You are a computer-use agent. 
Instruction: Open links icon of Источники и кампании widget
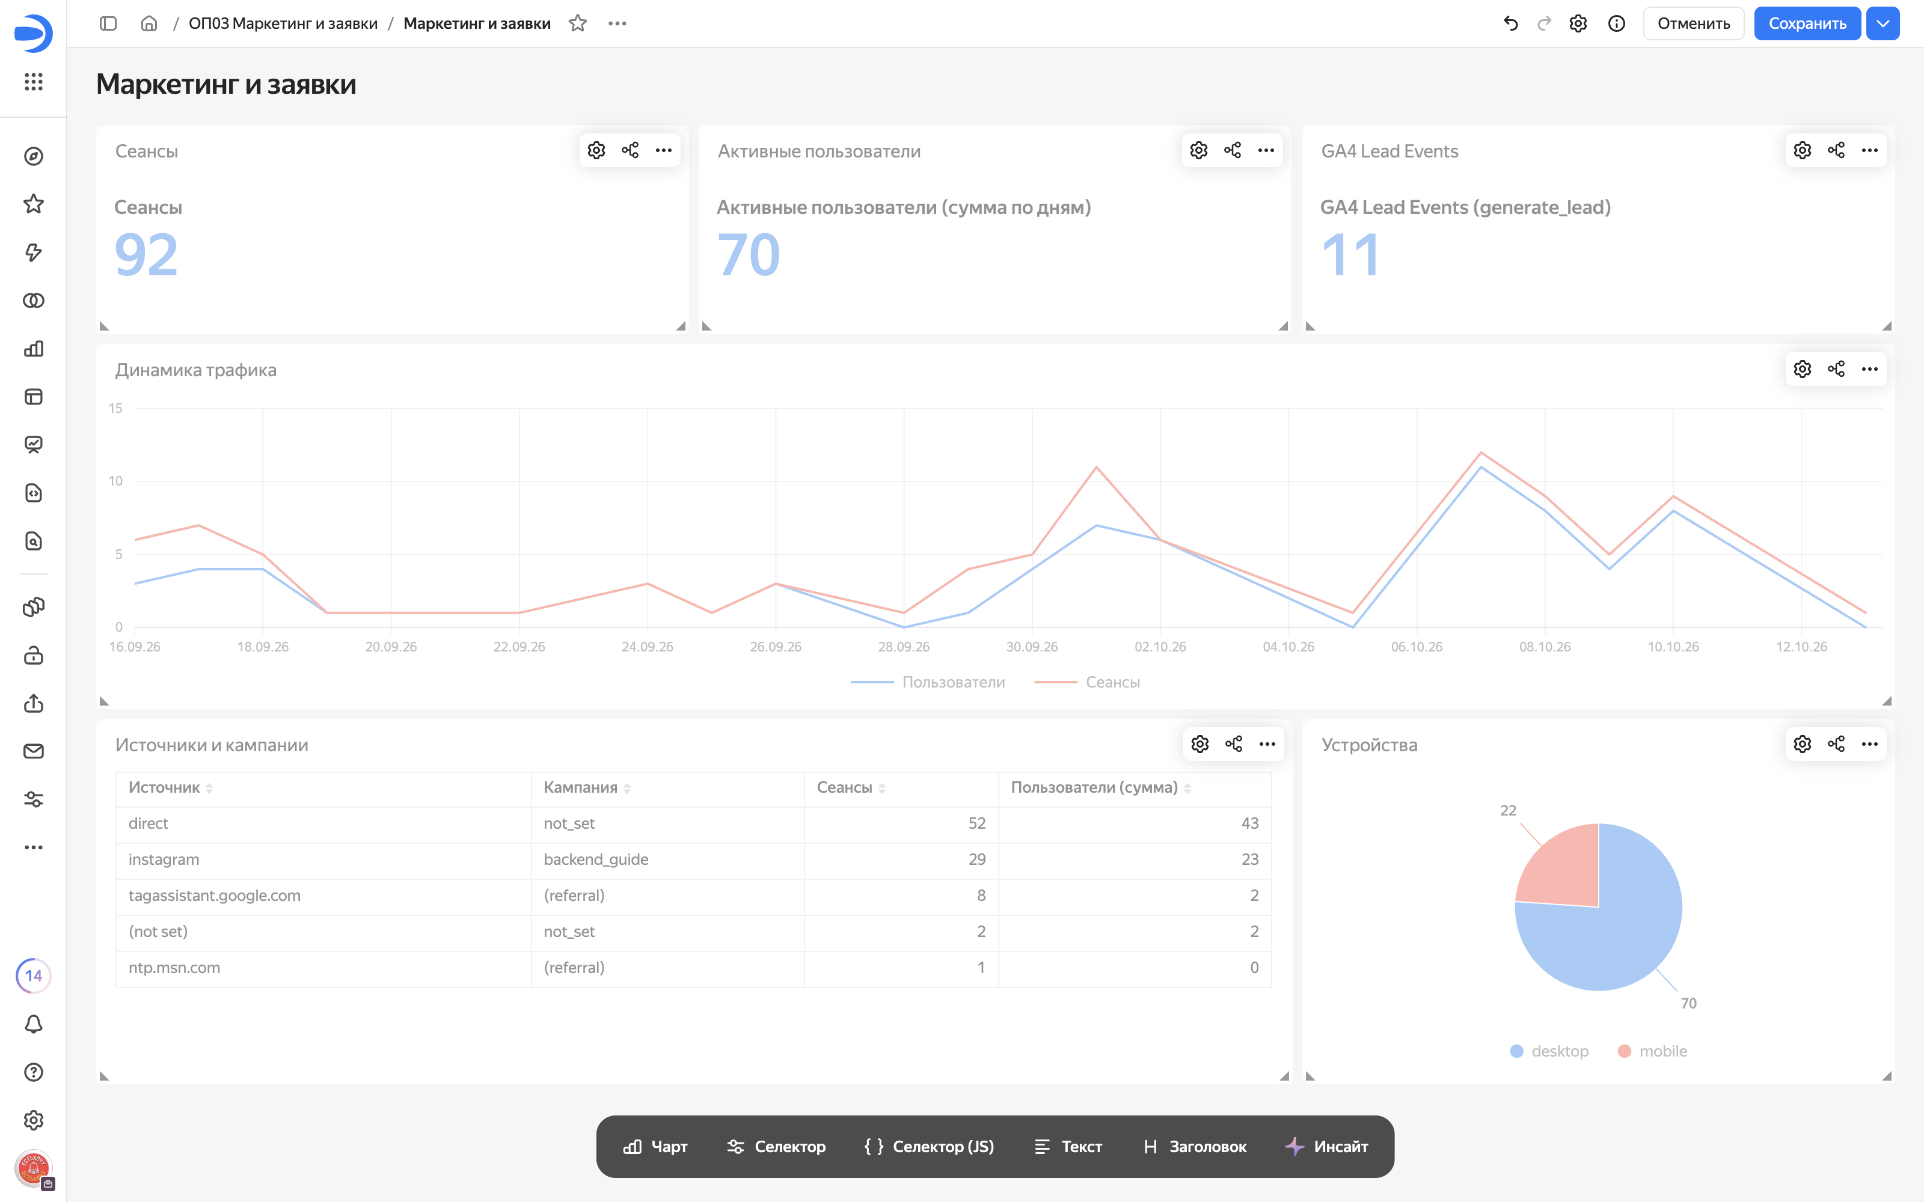[x=1234, y=744]
